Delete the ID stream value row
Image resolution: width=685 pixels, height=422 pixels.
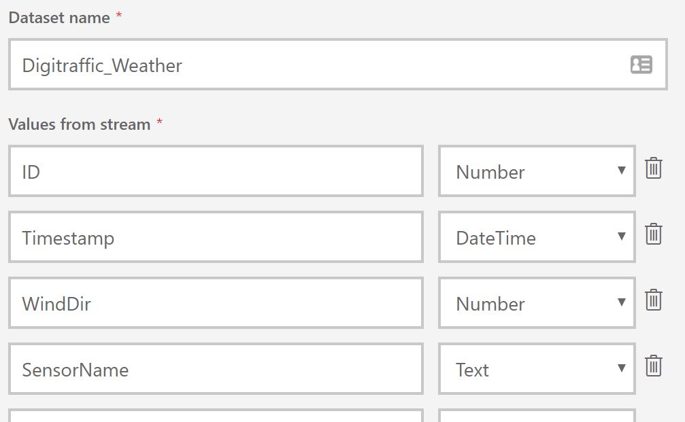click(653, 168)
